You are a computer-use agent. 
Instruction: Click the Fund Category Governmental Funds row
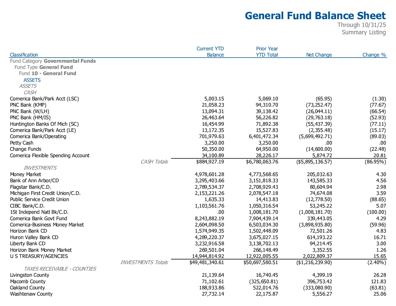(x=53, y=61)
